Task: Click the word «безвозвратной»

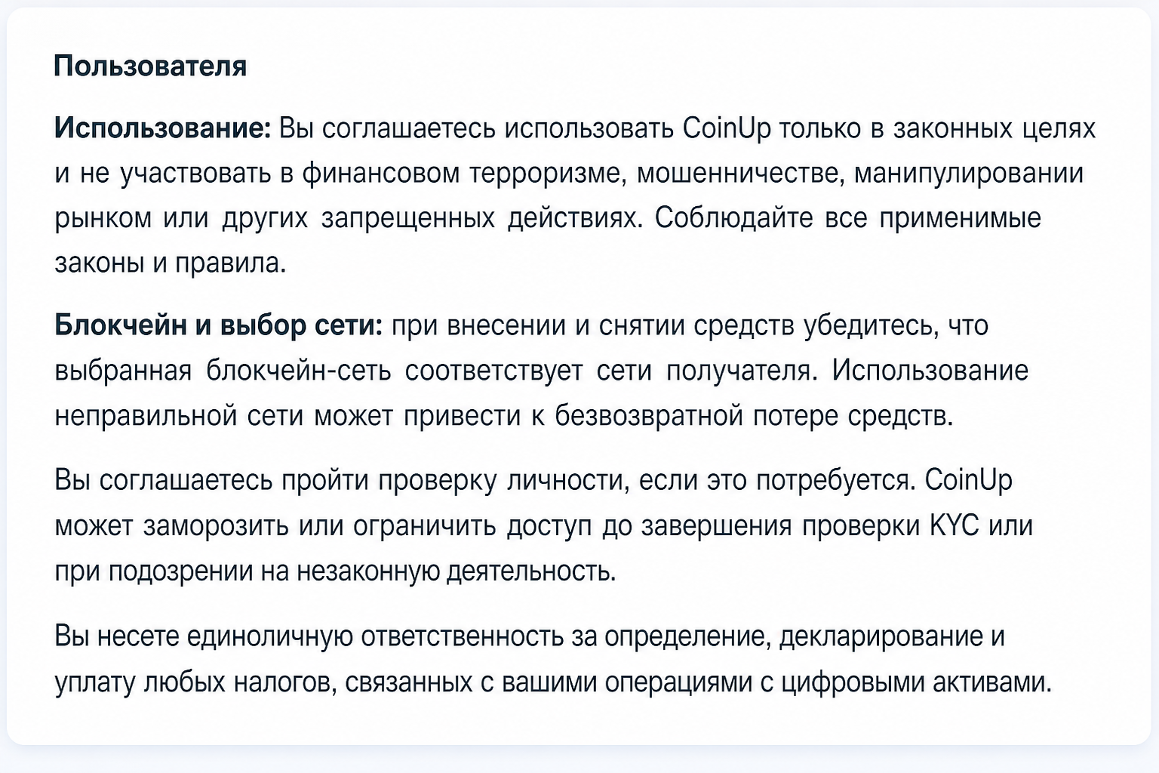Action: 649,416
